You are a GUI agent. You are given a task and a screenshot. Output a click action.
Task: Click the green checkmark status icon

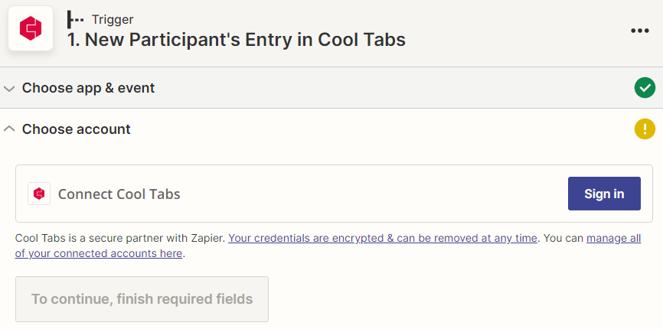[x=645, y=88]
